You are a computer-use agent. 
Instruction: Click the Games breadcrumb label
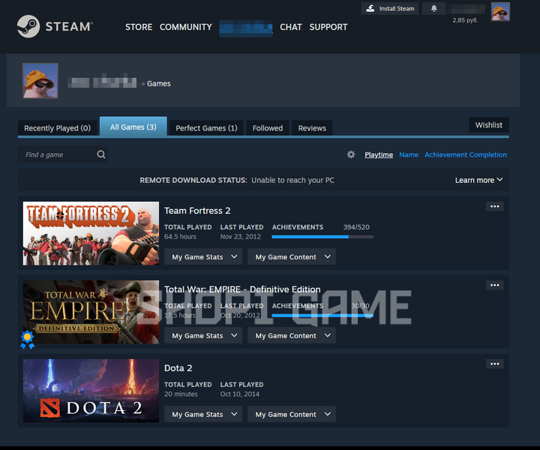pyautogui.click(x=159, y=84)
